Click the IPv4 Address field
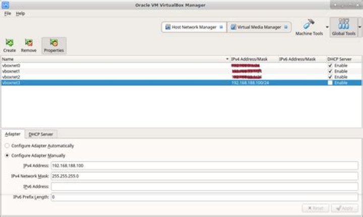This screenshot has width=363, height=217. (204, 166)
